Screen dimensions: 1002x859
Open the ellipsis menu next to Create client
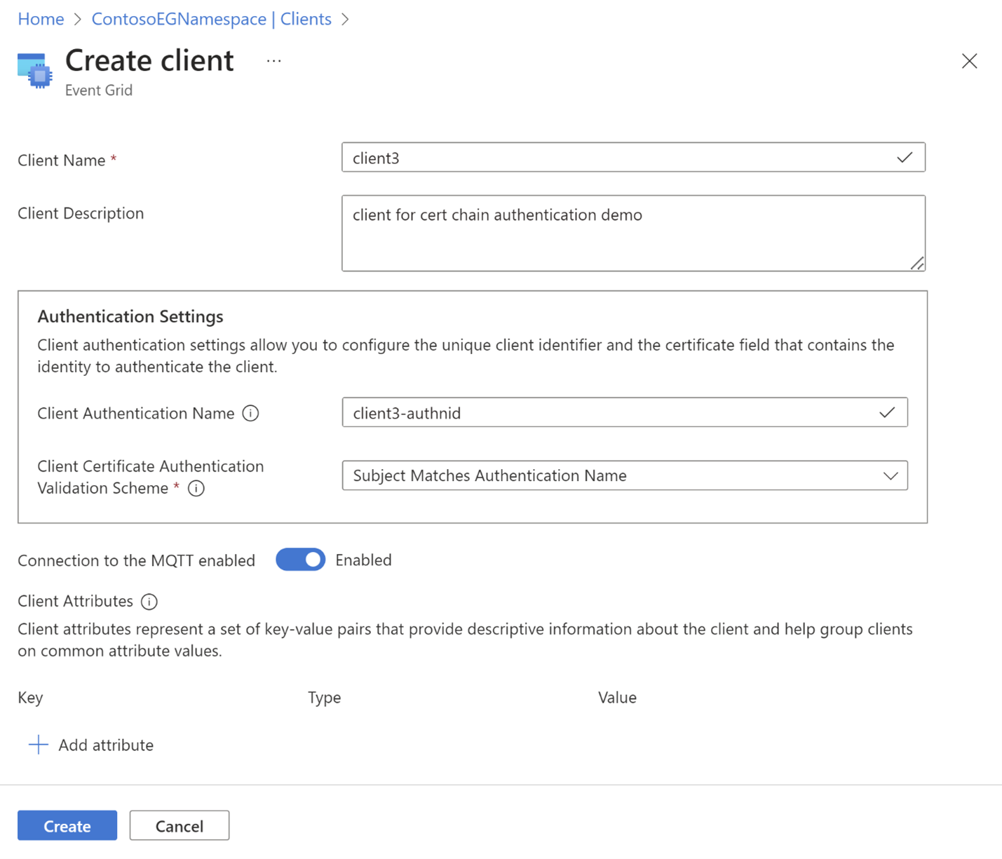point(273,61)
